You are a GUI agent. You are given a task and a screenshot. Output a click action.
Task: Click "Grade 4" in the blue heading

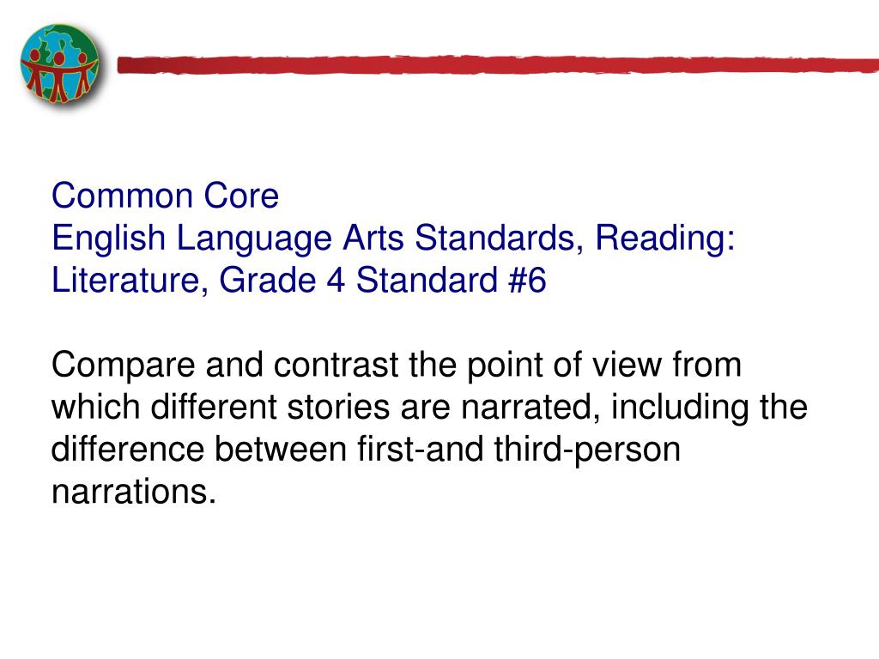(x=282, y=280)
